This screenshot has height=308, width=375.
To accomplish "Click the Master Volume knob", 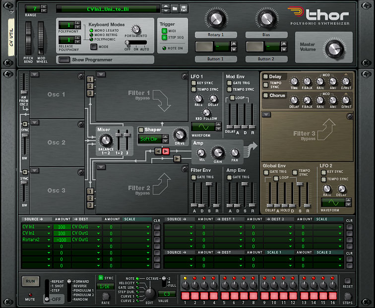I will click(x=334, y=48).
